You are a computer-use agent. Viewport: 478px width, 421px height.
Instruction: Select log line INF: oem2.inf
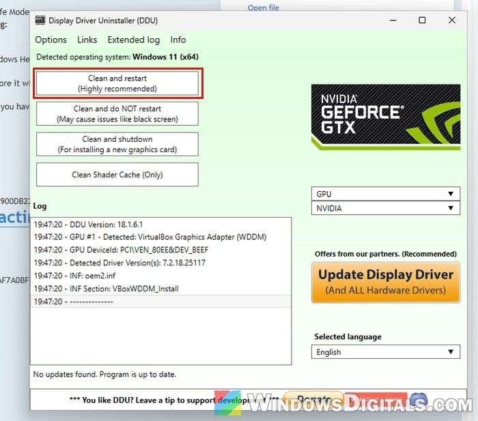click(161, 276)
